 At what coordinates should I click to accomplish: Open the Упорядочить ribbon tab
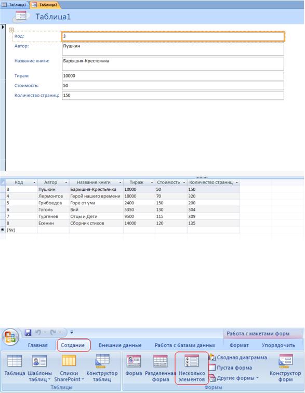279,345
